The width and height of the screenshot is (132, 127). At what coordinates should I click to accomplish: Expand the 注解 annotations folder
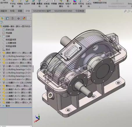click(x=1, y=36)
